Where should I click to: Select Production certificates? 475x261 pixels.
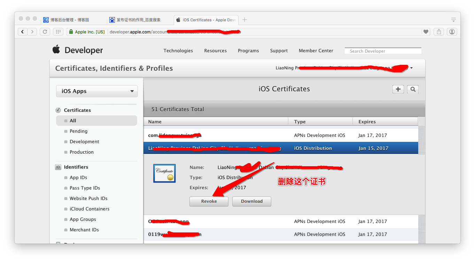point(81,152)
